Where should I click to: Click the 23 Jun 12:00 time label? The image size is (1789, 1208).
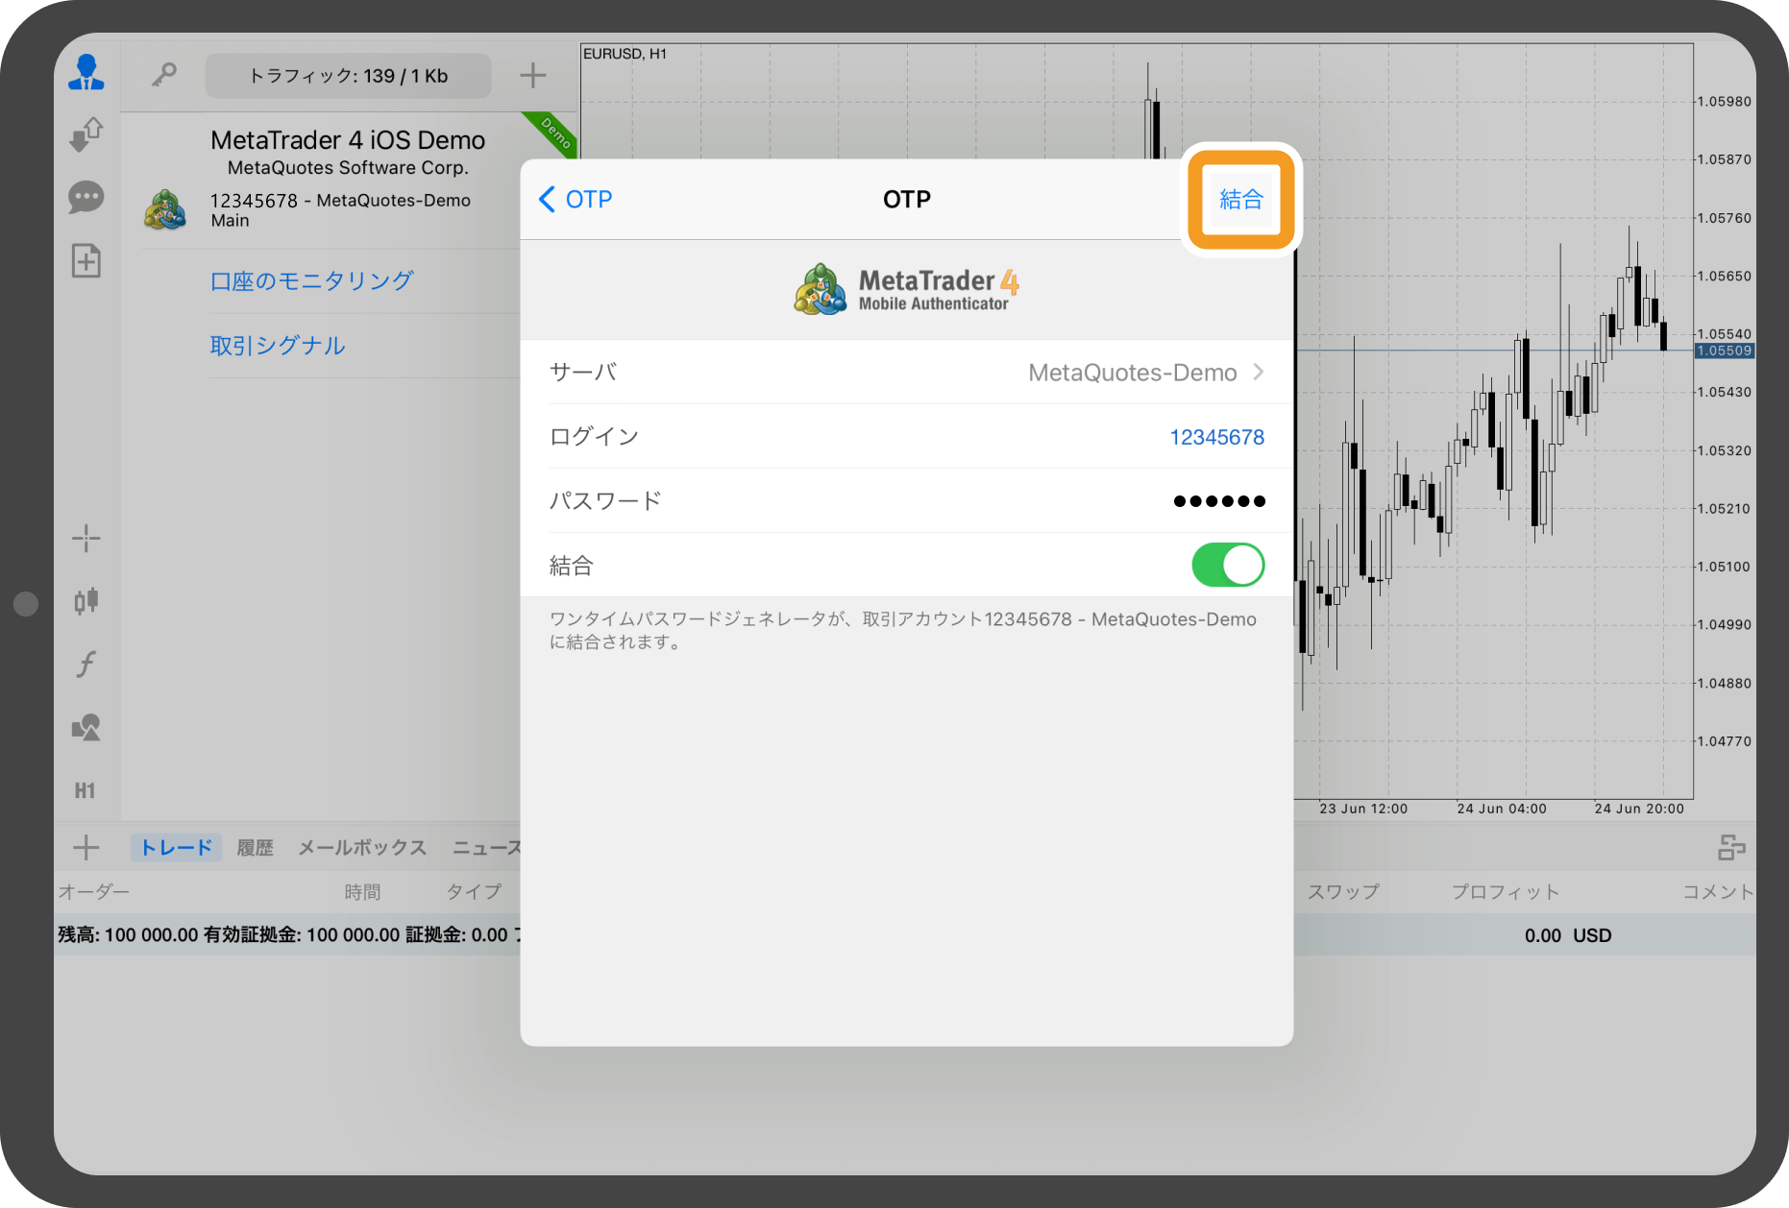click(1363, 809)
